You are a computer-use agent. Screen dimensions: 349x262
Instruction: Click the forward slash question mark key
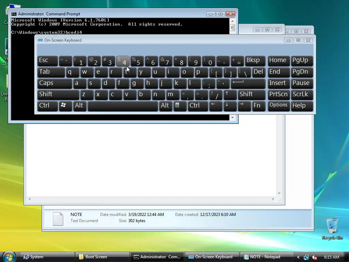[x=216, y=95]
